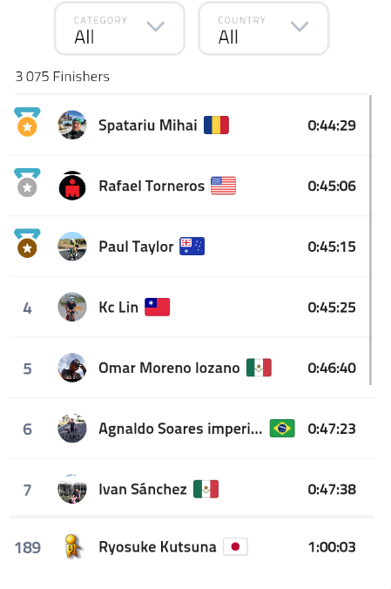Click the gold medal icon

pos(27,122)
